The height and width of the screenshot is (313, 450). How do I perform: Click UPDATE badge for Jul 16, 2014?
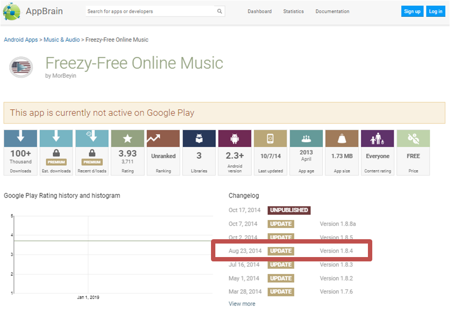281,265
